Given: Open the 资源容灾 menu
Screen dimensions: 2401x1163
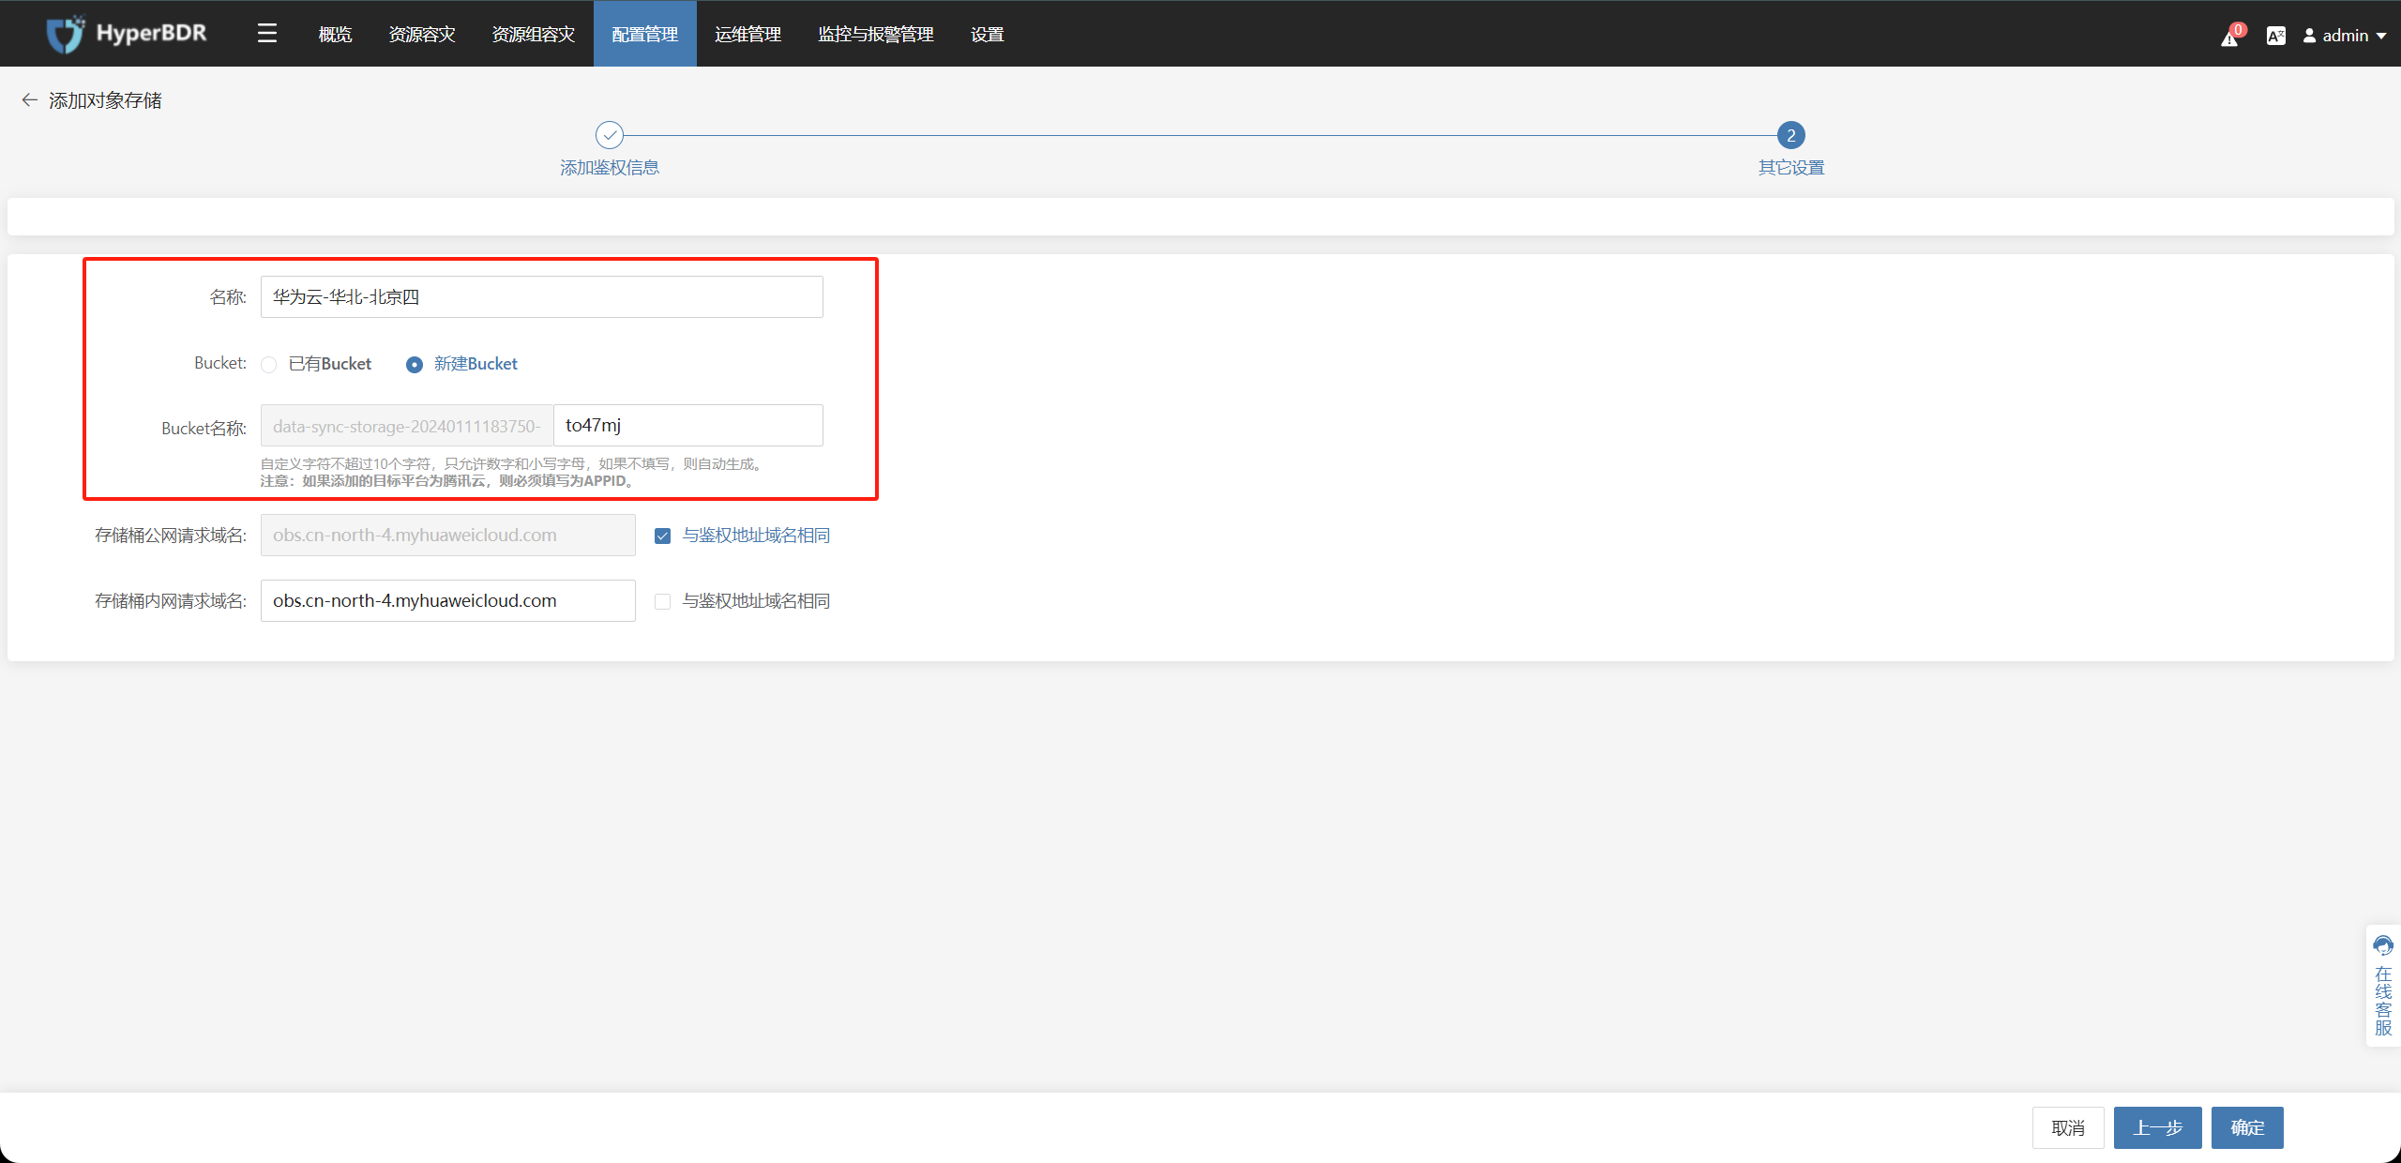Looking at the screenshot, I should point(422,34).
